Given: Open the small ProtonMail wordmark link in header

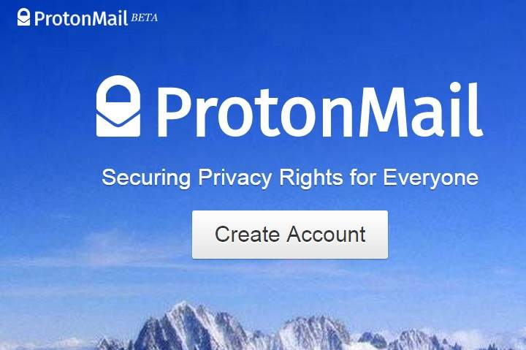Looking at the screenshot, I should click(x=80, y=18).
